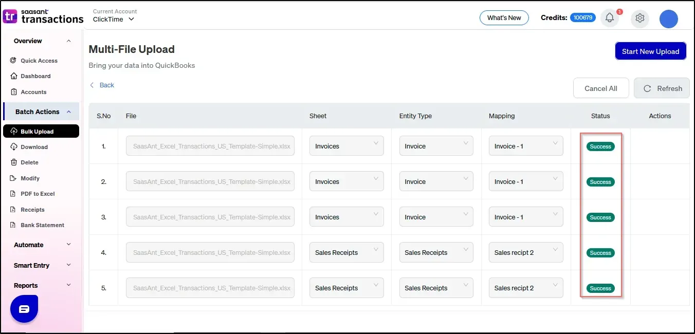Collapse the Batch Actions section

(x=69, y=112)
